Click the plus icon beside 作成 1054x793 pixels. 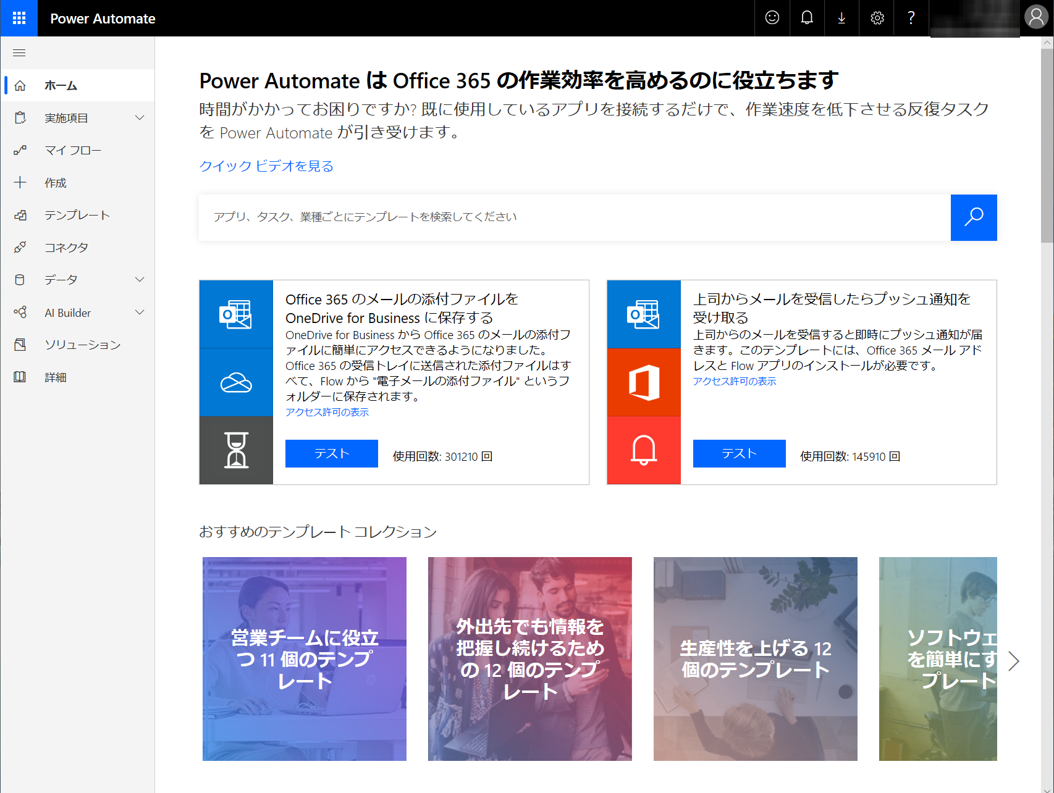tap(20, 182)
